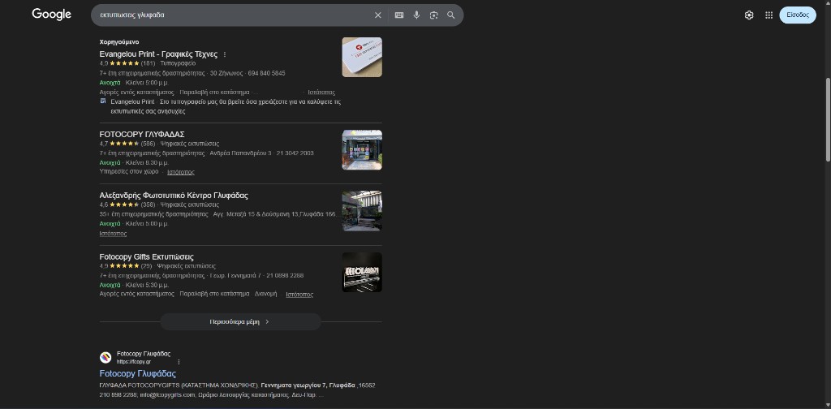Click the https://fcopy.gr URL text

(x=134, y=362)
